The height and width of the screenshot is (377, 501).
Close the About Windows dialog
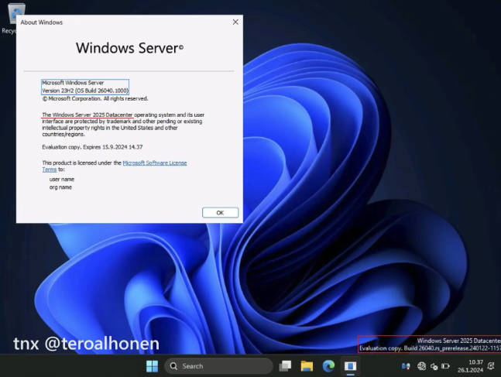[235, 22]
